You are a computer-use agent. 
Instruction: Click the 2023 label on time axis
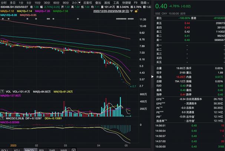tap(13, 145)
